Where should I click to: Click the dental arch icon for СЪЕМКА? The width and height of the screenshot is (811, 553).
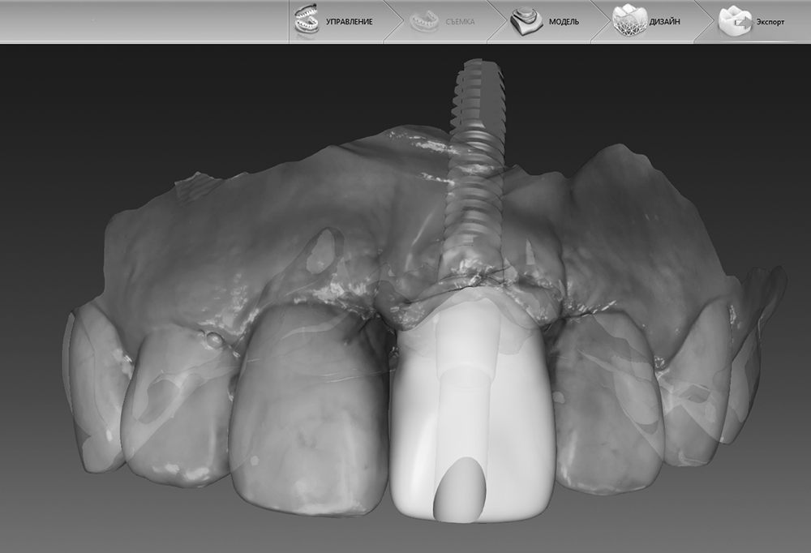click(422, 21)
